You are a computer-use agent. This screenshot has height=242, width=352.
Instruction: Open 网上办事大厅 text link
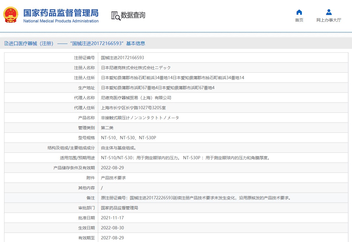tap(329, 20)
